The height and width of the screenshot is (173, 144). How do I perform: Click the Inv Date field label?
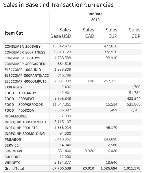pyautogui.click(x=95, y=14)
